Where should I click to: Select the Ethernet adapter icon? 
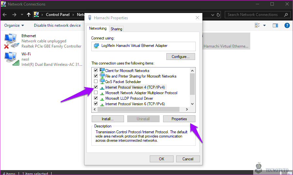tap(12, 41)
